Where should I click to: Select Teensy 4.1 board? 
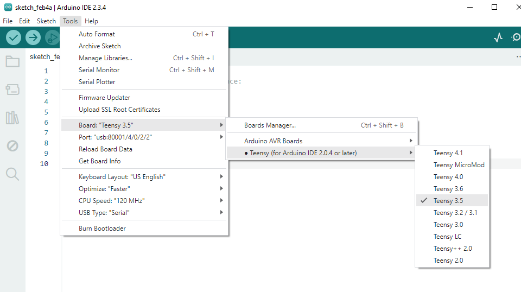(452, 153)
